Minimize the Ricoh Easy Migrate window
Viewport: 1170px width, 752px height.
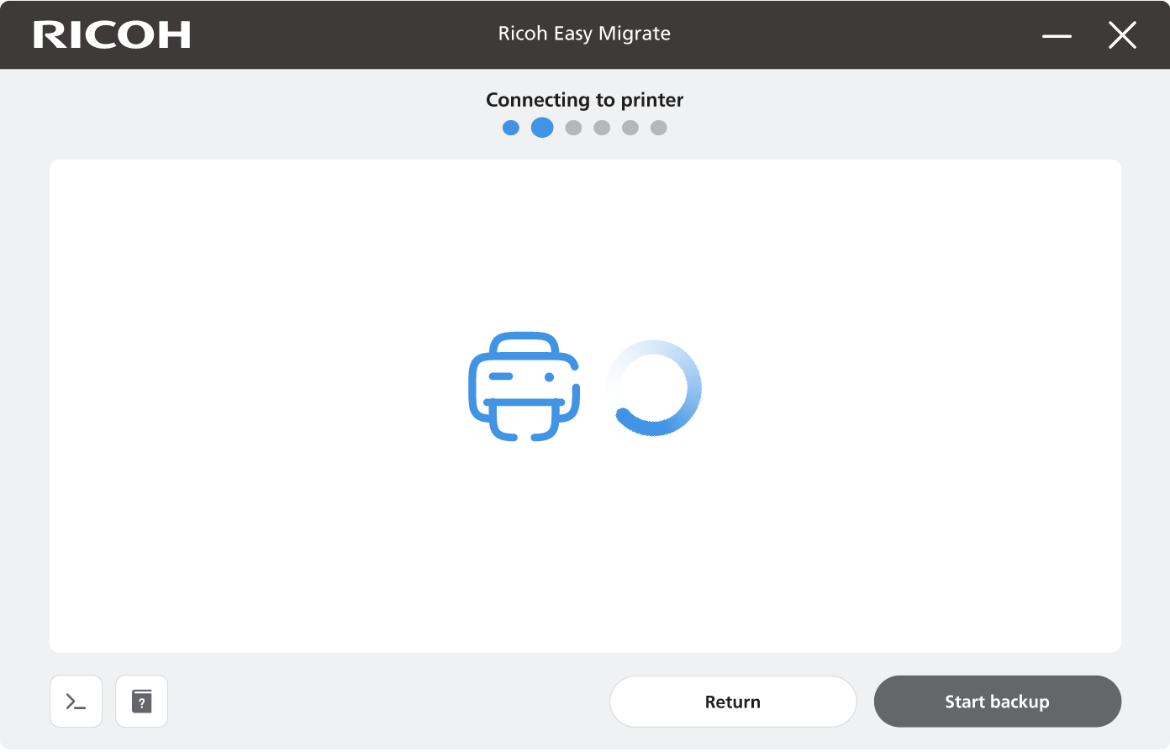tap(1057, 36)
